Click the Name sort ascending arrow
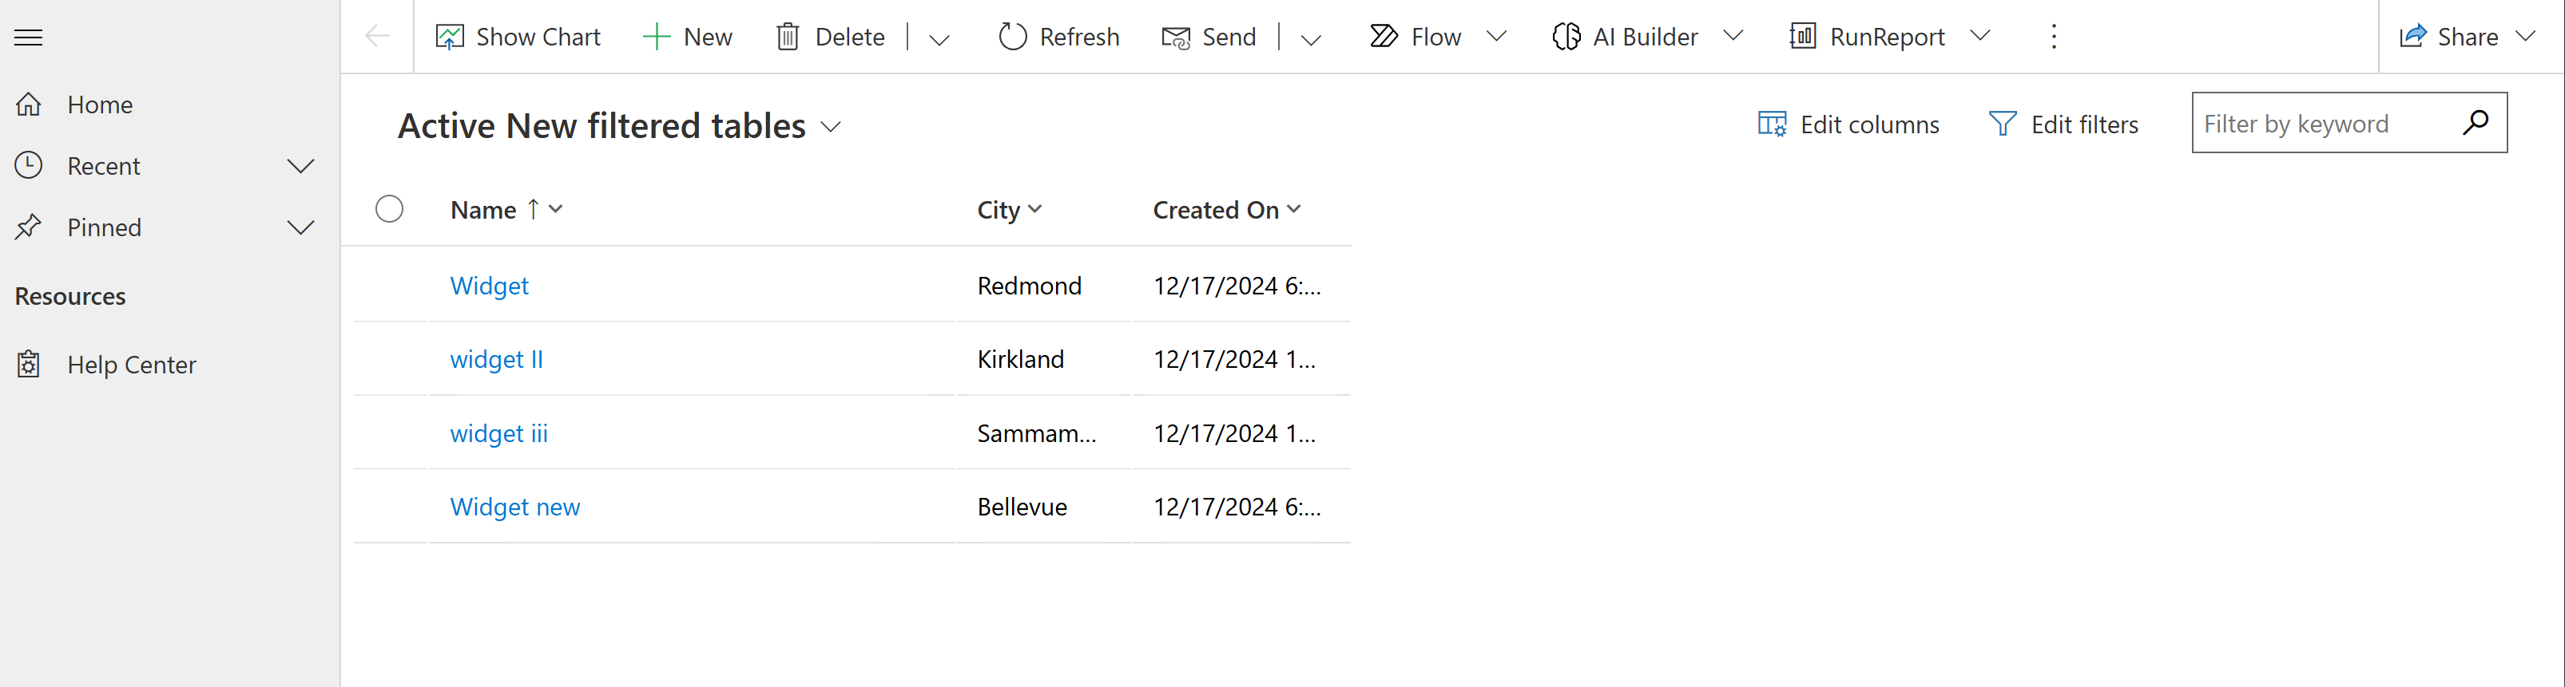 click(x=534, y=209)
